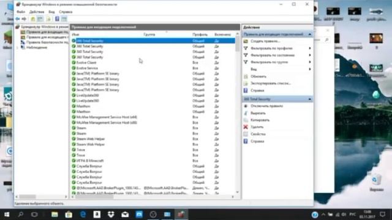Click the Копировать icon in Actions pane
This screenshot has height=220, width=392.
coord(246,120)
